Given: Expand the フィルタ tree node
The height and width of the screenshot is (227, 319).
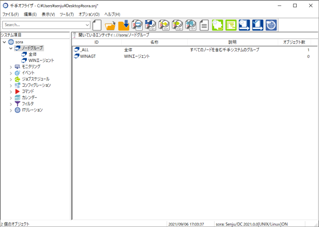Looking at the screenshot, I should 11,104.
